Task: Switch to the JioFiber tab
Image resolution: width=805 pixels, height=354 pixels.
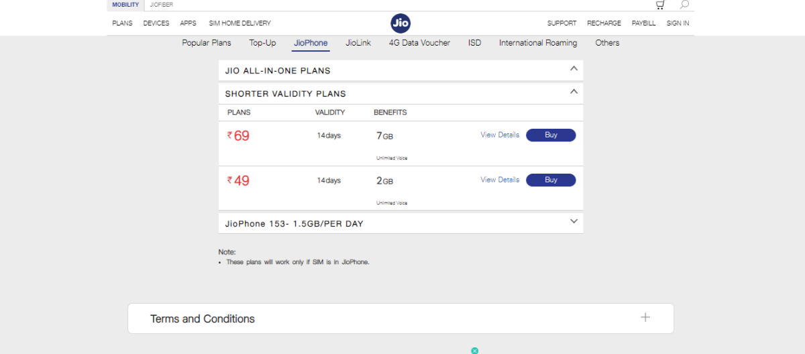Action: (161, 5)
